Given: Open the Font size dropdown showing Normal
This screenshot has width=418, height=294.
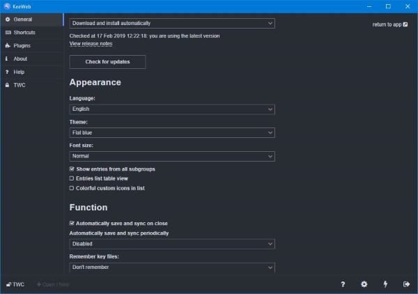Looking at the screenshot, I should pyautogui.click(x=172, y=156).
